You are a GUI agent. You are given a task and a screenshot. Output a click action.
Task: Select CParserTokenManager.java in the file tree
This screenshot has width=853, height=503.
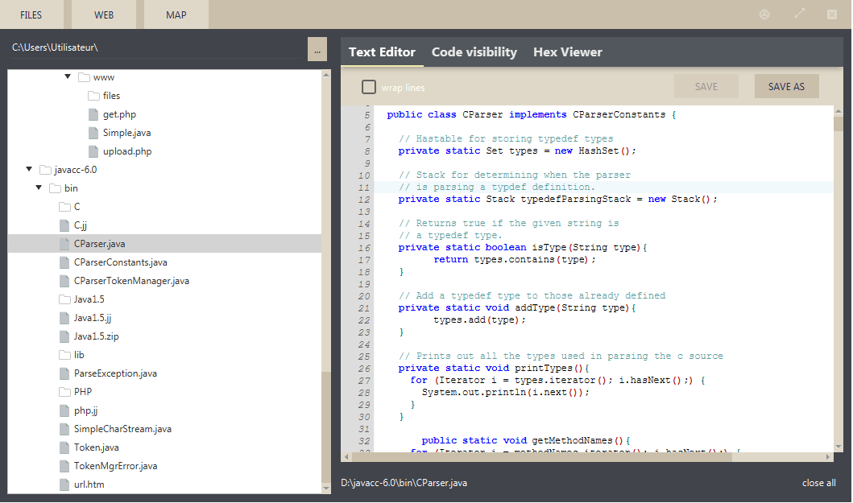click(130, 281)
